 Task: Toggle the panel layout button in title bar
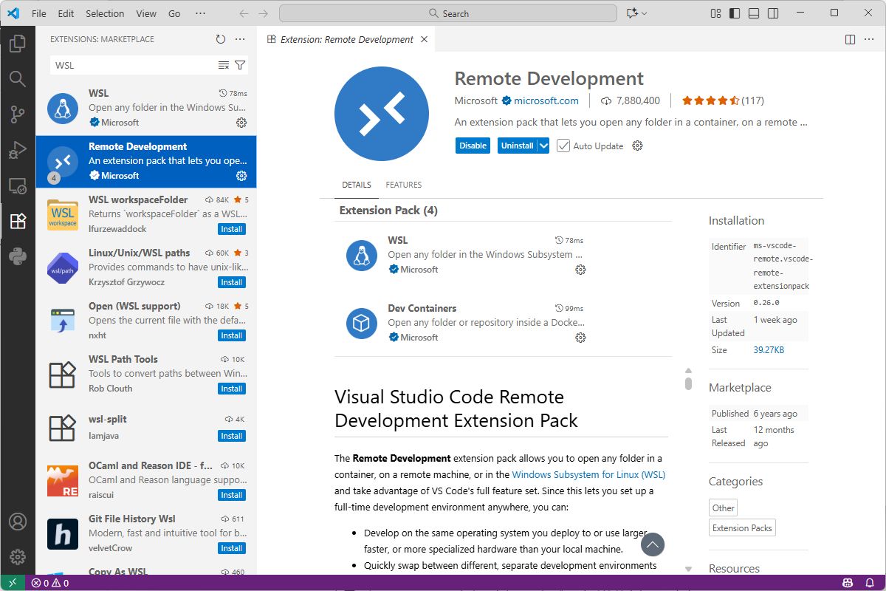point(753,13)
